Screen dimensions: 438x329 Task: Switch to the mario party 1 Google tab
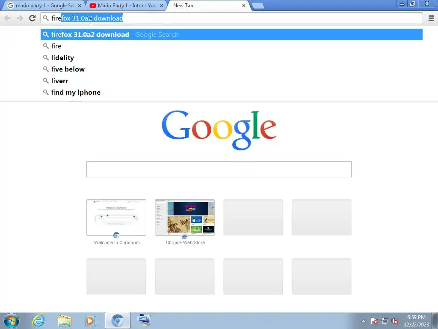(x=44, y=6)
